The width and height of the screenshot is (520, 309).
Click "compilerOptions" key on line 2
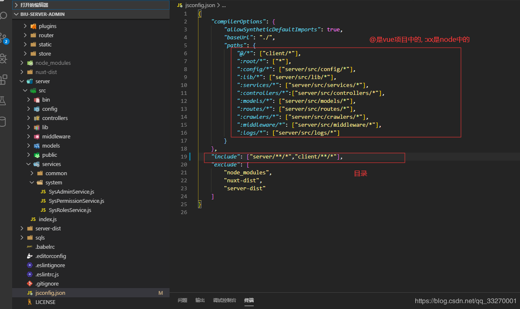238,21
